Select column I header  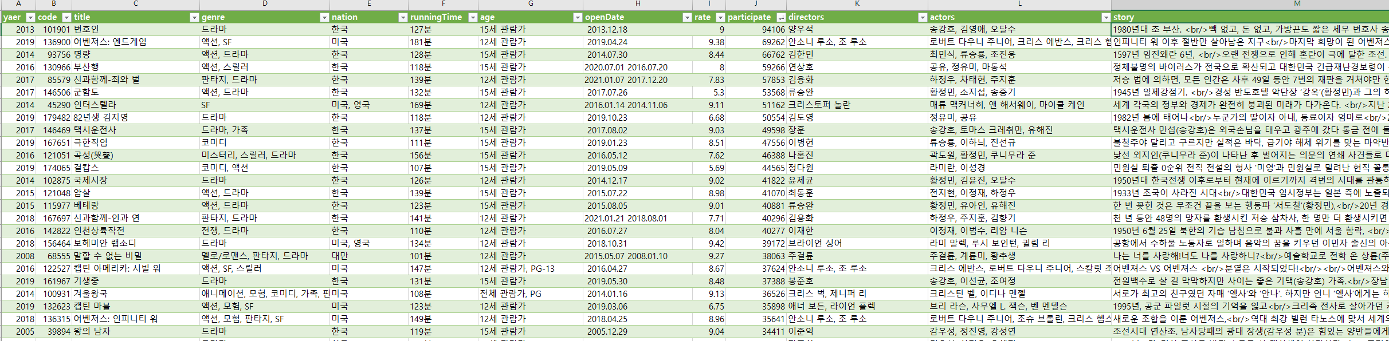point(709,3)
